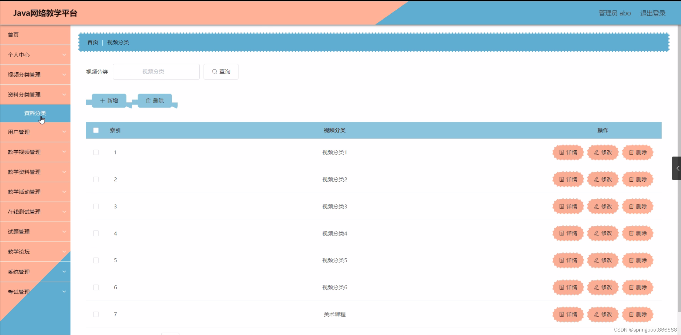
Task: Open 详情 icon for 视频分类1 row
Action: click(x=561, y=152)
